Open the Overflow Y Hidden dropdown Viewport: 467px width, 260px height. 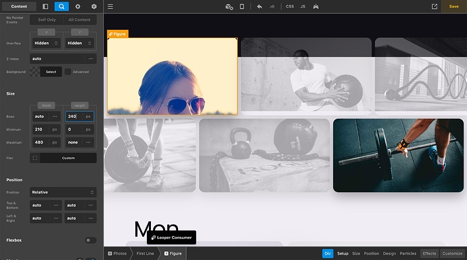79,43
